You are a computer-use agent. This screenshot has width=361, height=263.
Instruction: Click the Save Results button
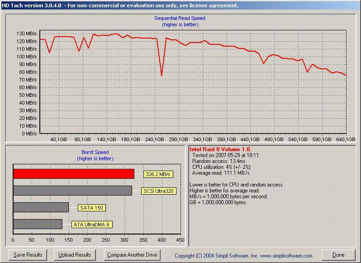[28, 255]
